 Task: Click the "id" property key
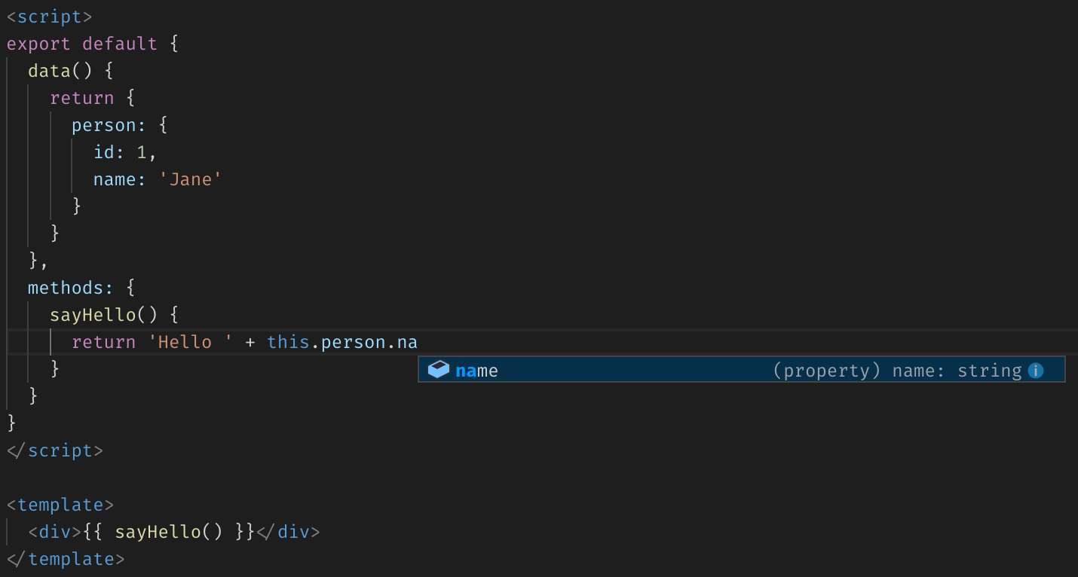click(103, 152)
